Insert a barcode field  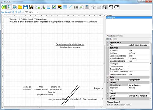click(76, 7)
